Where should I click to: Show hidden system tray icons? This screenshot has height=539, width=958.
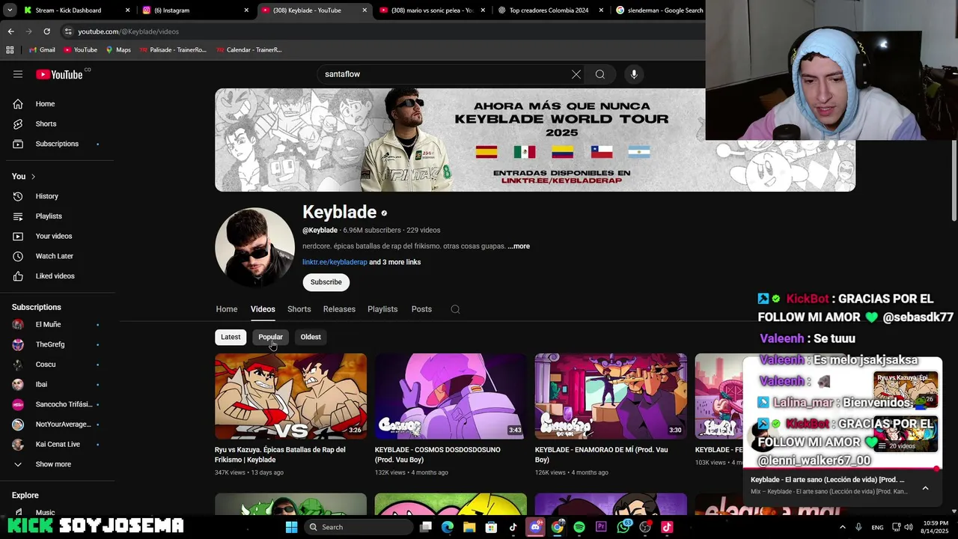843,527
